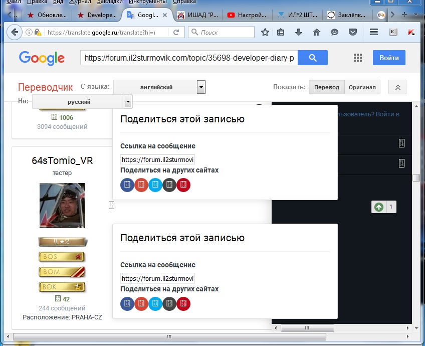This screenshot has height=346, width=425.
Task: Open the bookmarks list clipboard icon
Action: (281, 32)
